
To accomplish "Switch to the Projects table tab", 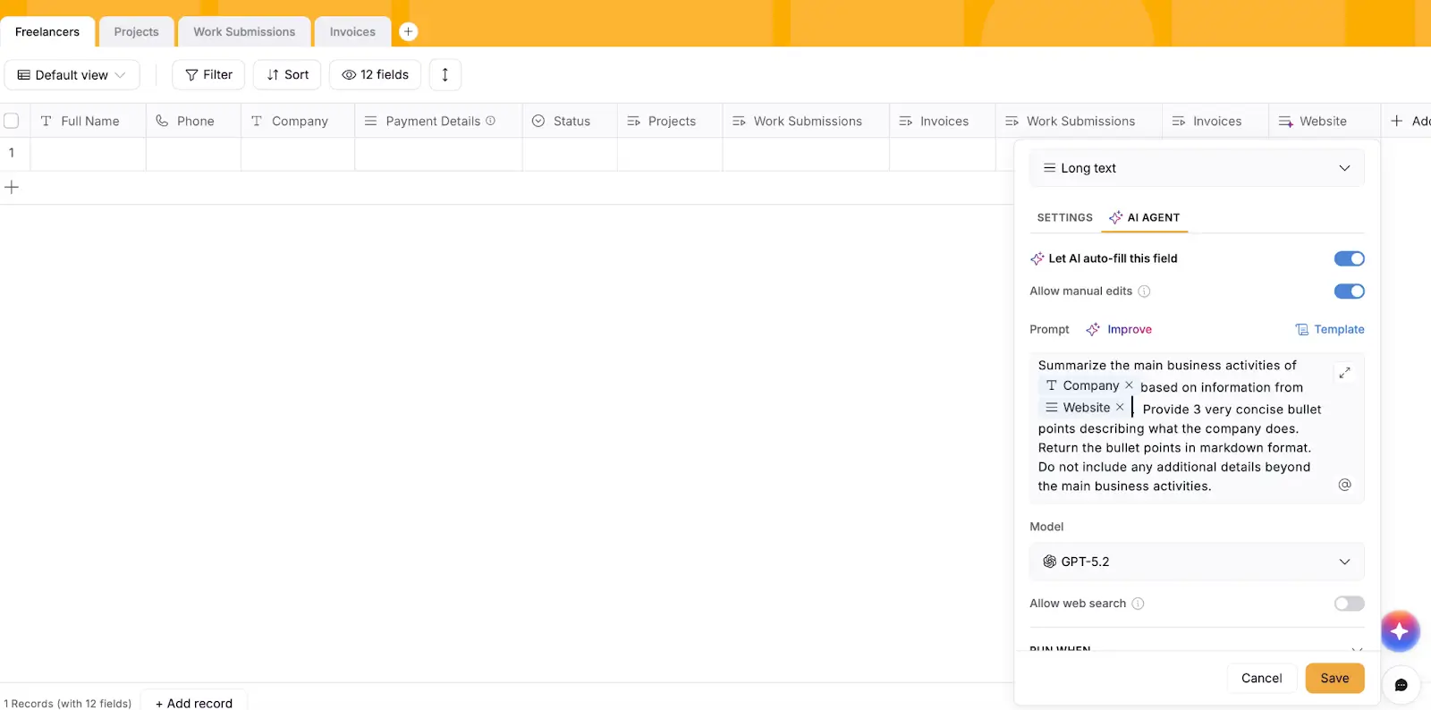I will click(136, 31).
